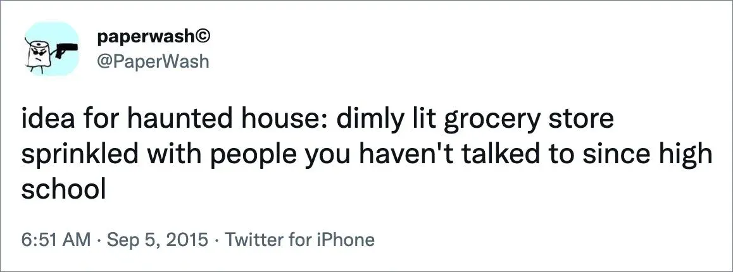Click the 6:51 AM timestamp

click(x=56, y=240)
